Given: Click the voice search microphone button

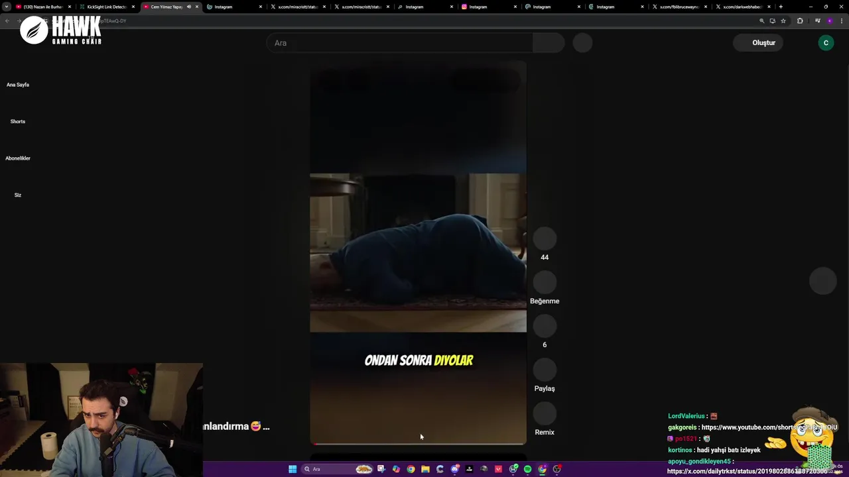Looking at the screenshot, I should 582,43.
